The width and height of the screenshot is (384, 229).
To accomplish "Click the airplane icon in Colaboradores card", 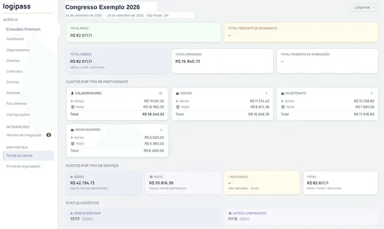I will tap(72, 101).
